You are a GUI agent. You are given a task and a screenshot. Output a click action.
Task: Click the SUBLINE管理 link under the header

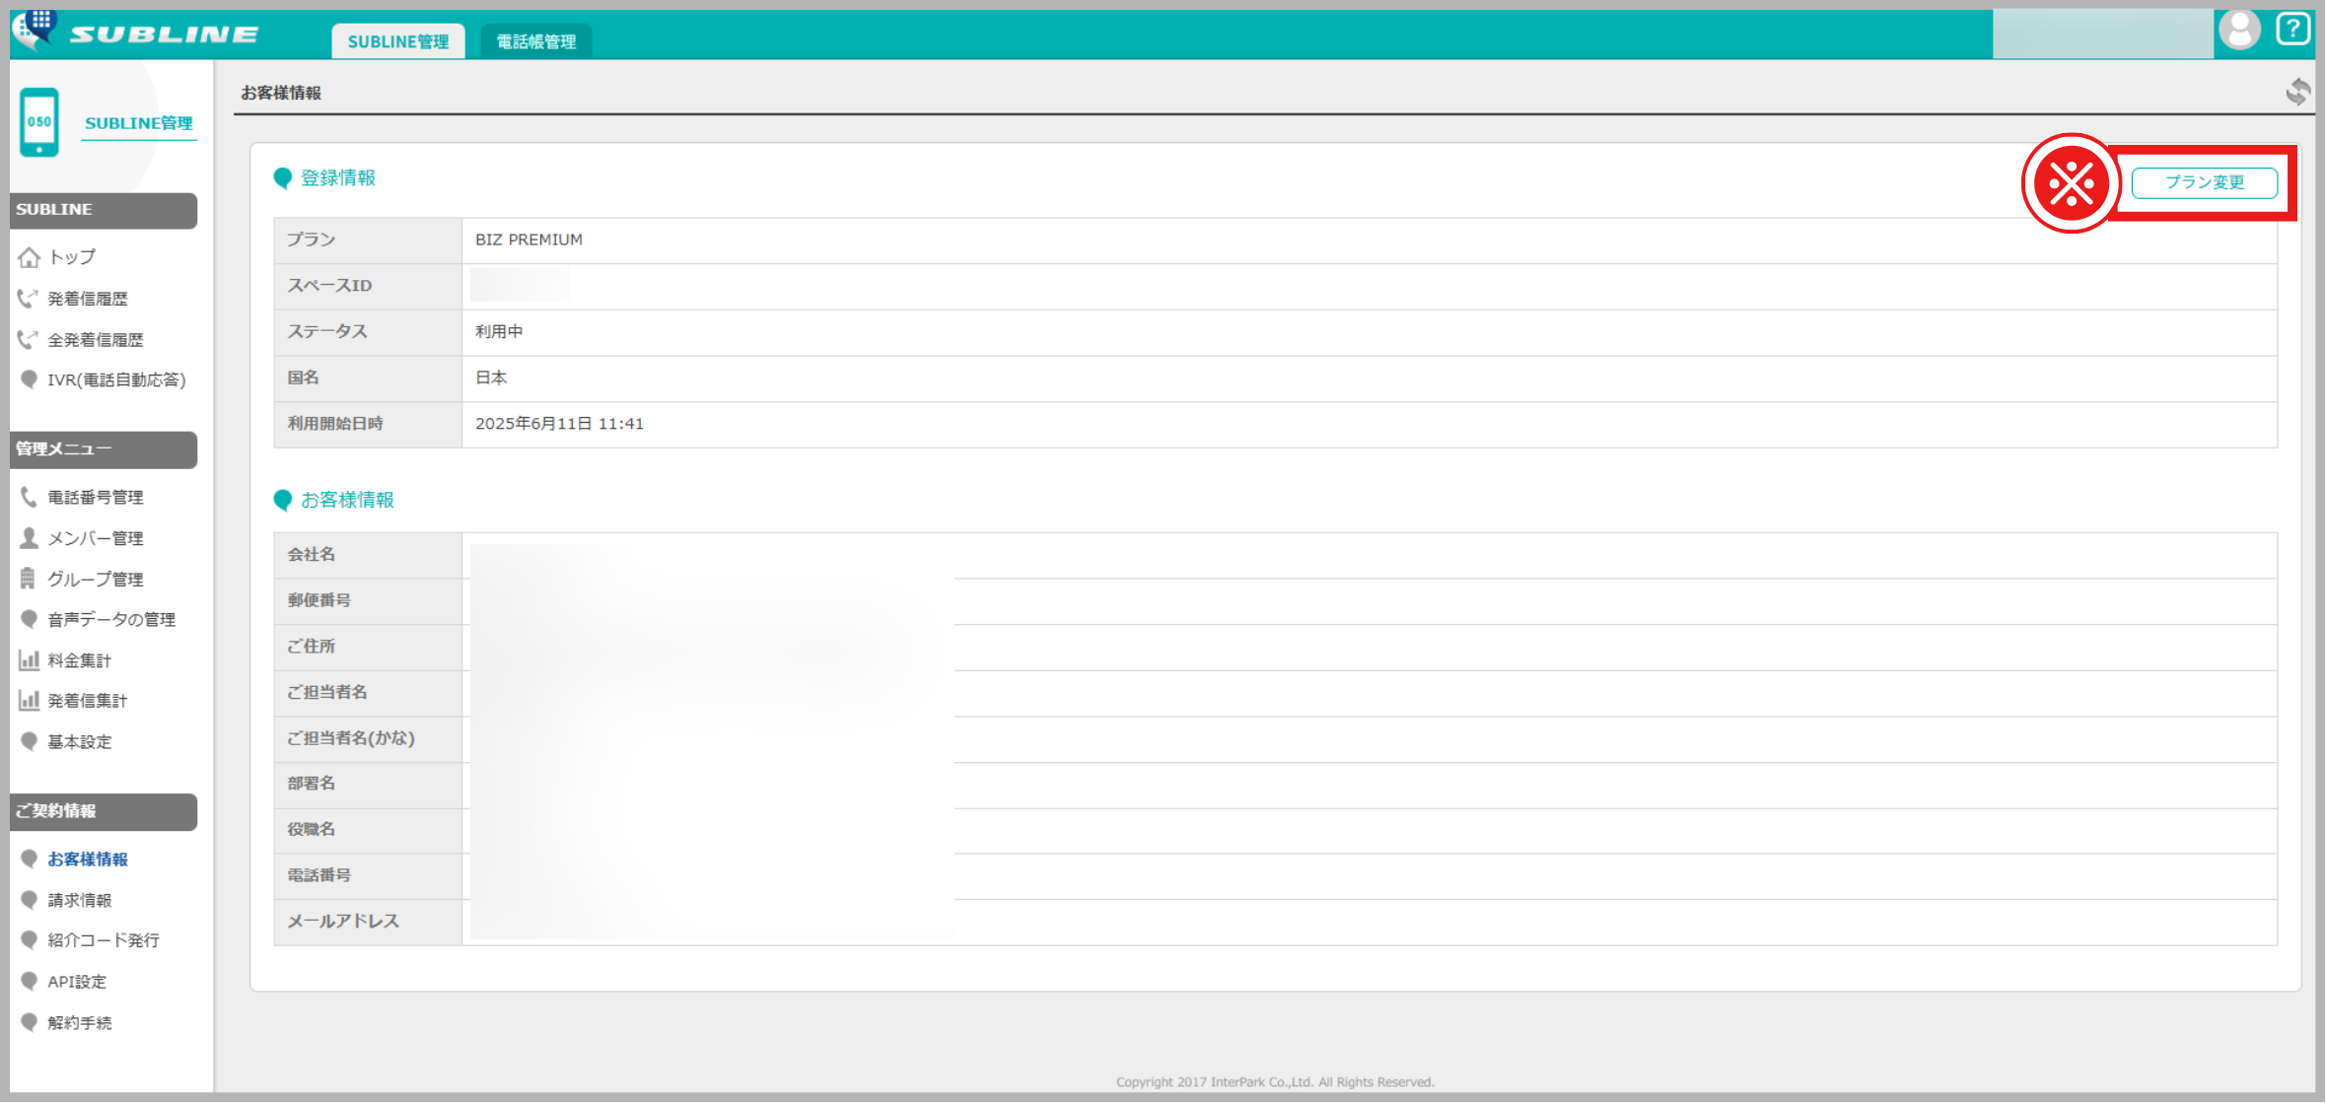(x=138, y=123)
